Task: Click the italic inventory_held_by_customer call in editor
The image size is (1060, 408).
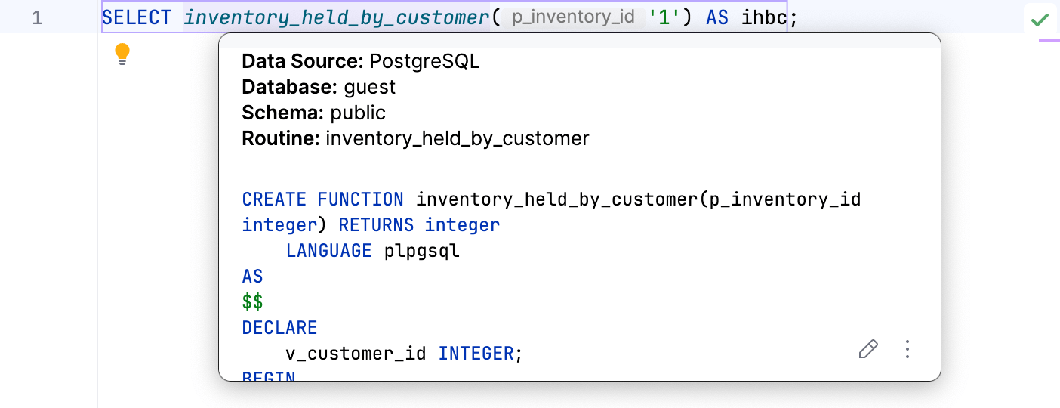Action: coord(337,17)
